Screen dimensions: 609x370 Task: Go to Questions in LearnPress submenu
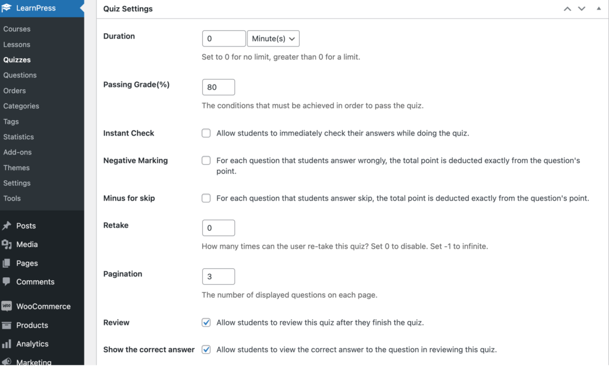20,75
